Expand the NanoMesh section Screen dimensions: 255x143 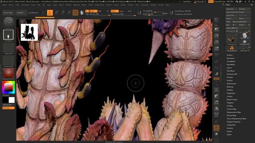pyautogui.click(x=231, y=64)
